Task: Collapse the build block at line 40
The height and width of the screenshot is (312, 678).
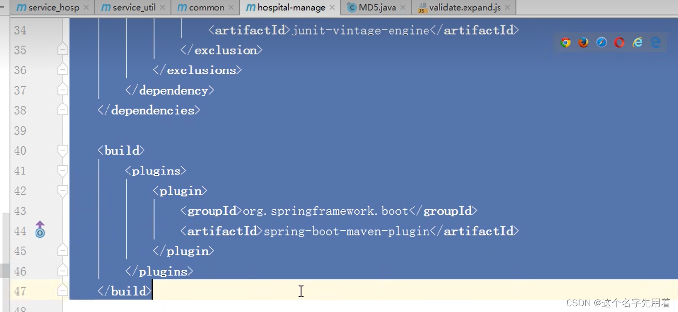Action: 62,150
